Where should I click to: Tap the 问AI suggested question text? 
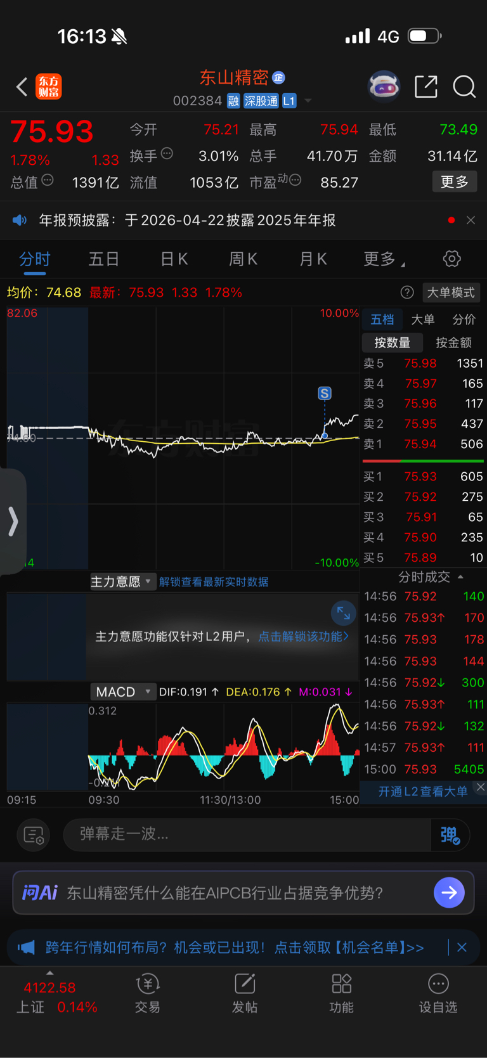(225, 893)
